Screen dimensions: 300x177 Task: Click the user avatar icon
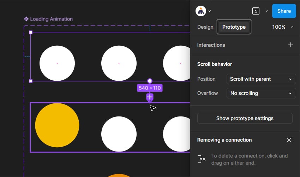pyautogui.click(x=201, y=11)
